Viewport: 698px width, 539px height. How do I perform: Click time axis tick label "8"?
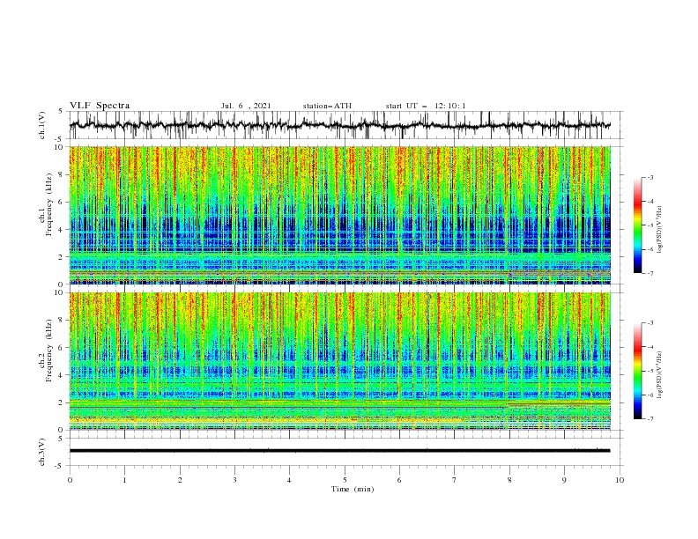509,480
